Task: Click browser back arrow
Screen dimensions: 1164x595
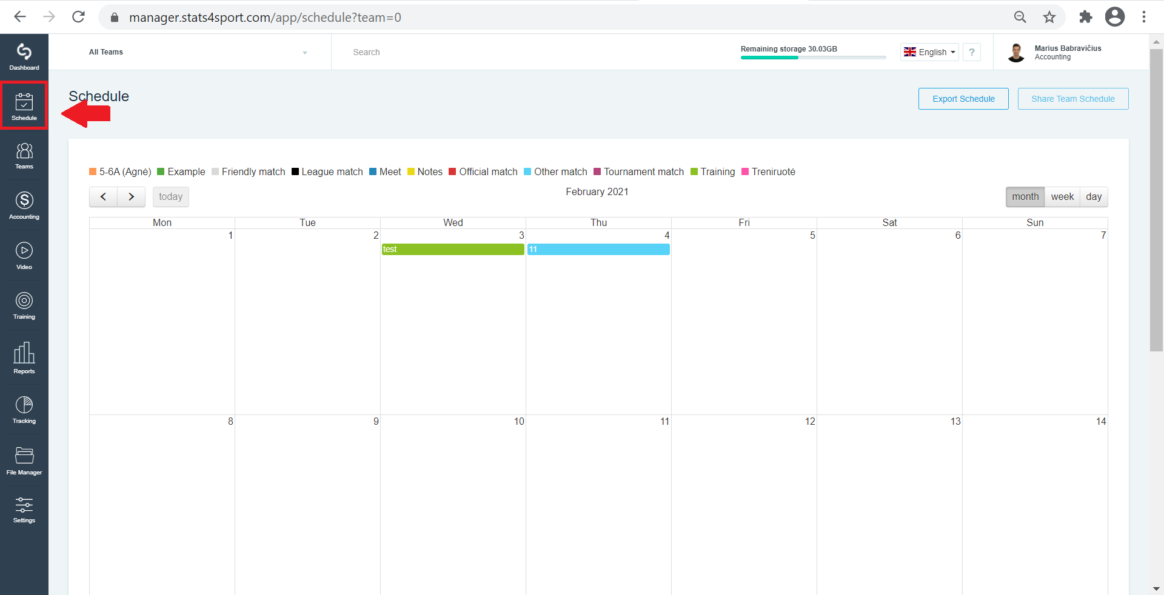Action: [x=20, y=17]
